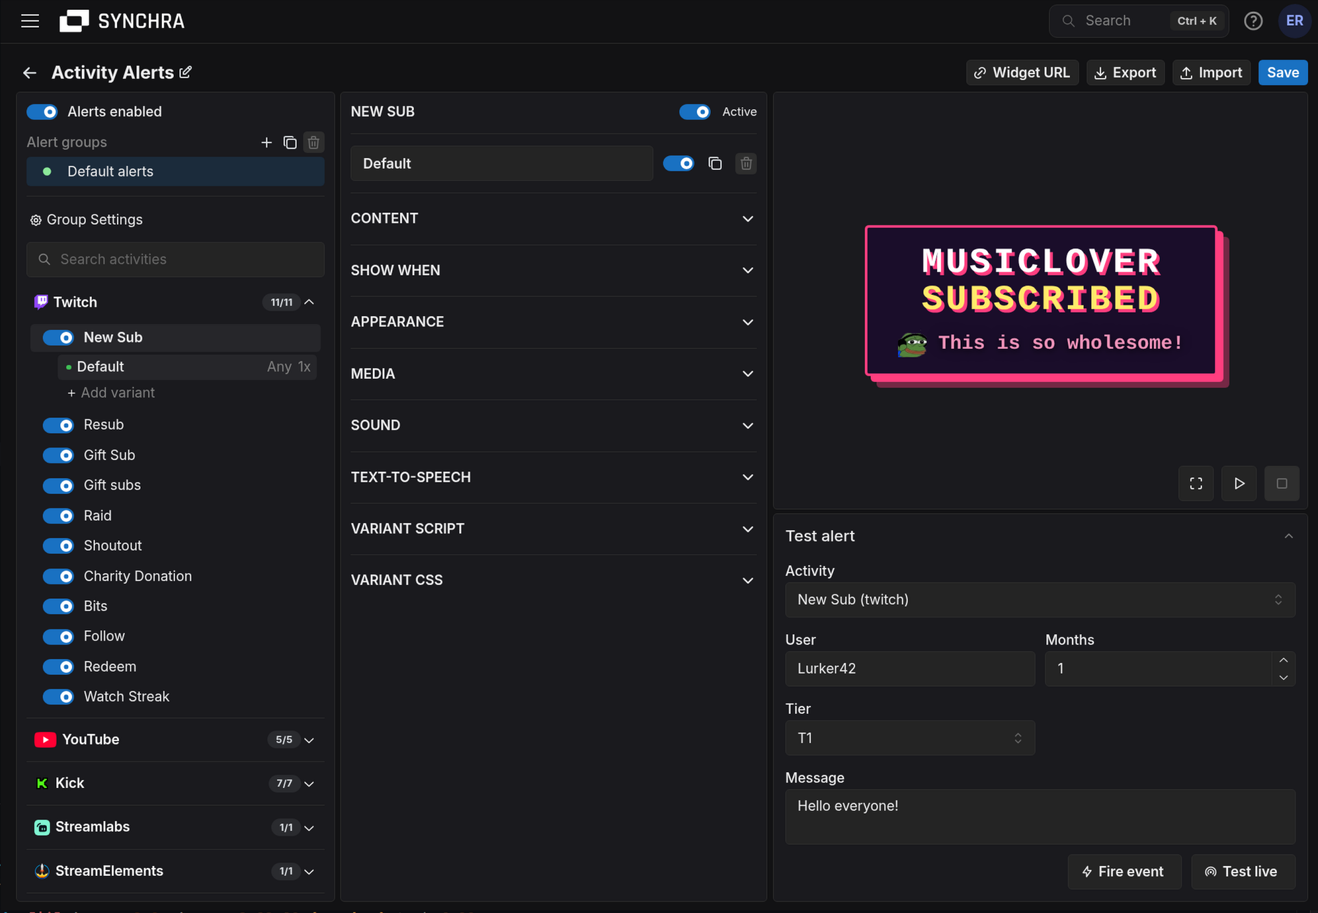Viewport: 1318px width, 913px height.
Task: Delete the Default variant trash icon
Action: (x=746, y=163)
